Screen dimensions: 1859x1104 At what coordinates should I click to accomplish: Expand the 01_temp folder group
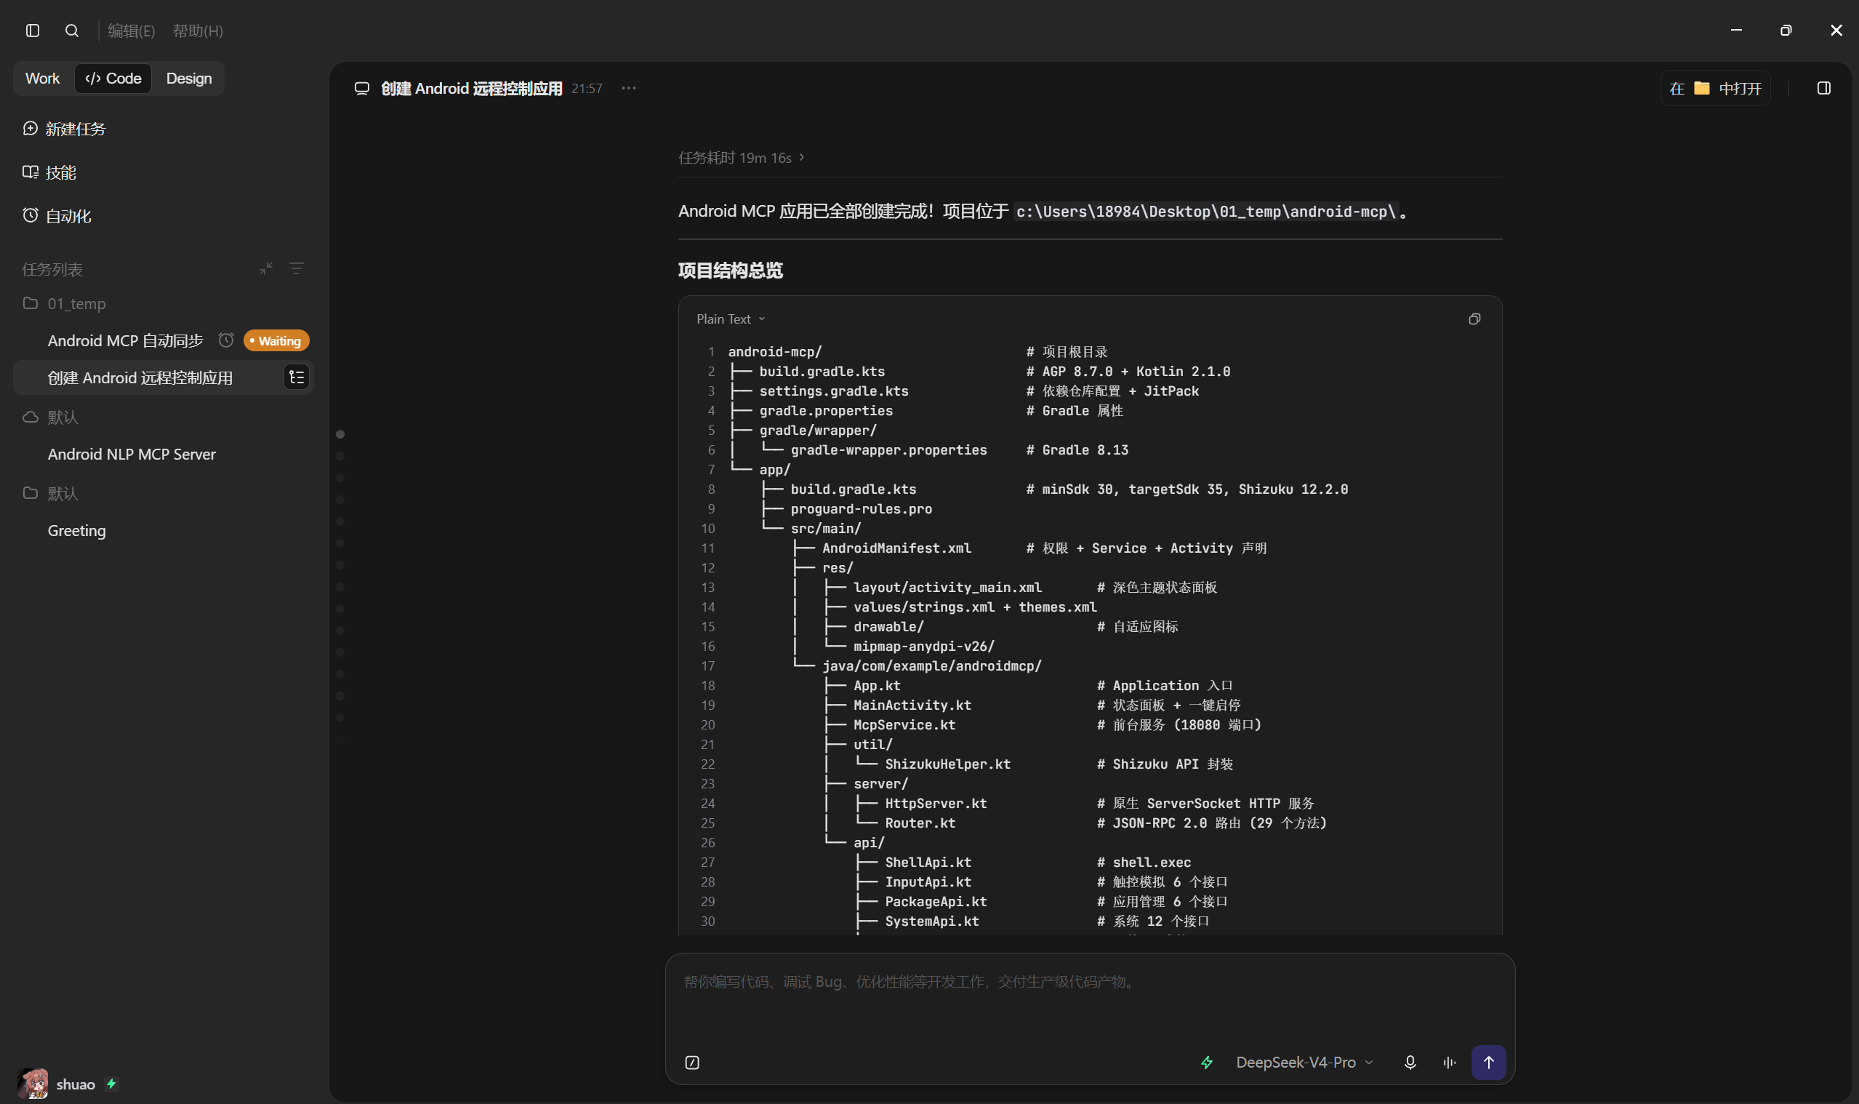tap(64, 303)
